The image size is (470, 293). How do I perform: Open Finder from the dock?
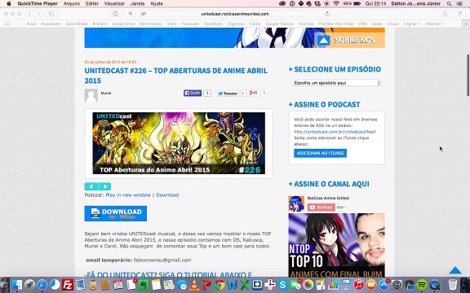tap(16, 285)
